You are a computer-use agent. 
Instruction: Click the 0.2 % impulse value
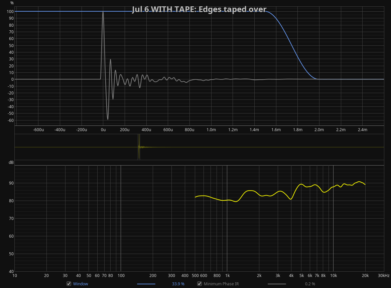(310, 284)
